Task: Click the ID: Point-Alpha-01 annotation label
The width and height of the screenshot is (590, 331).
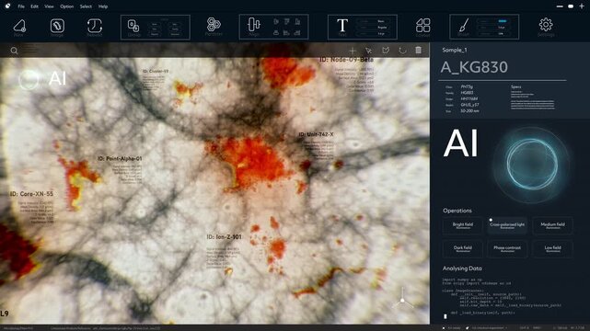Action: coord(120,159)
